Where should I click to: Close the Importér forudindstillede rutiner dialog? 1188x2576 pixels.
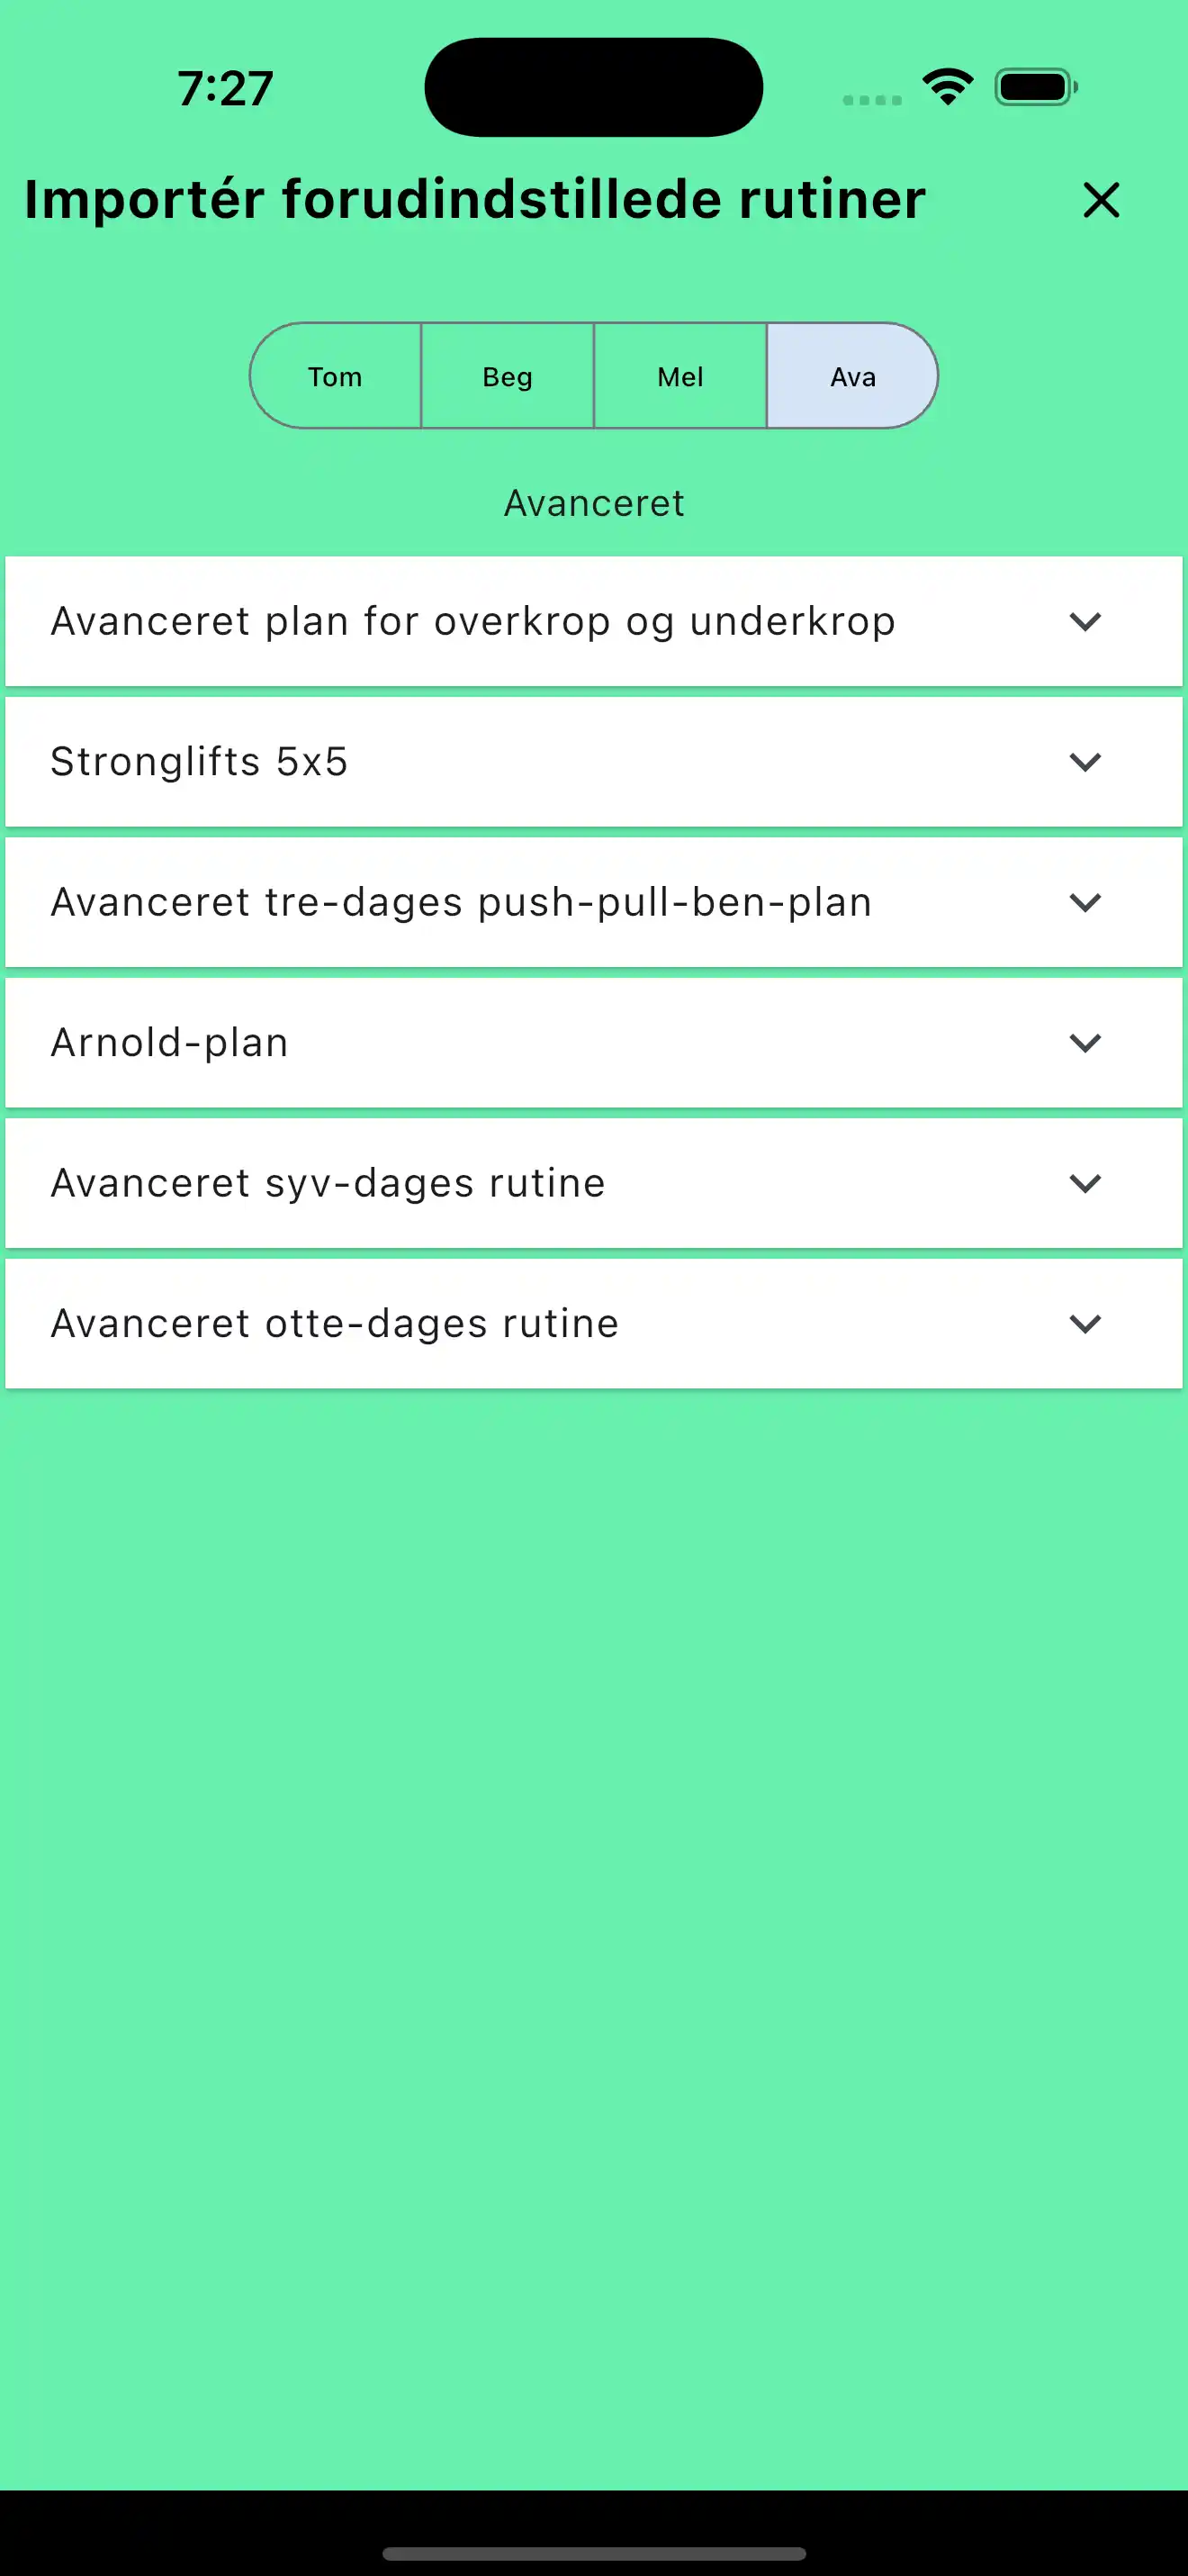point(1100,200)
